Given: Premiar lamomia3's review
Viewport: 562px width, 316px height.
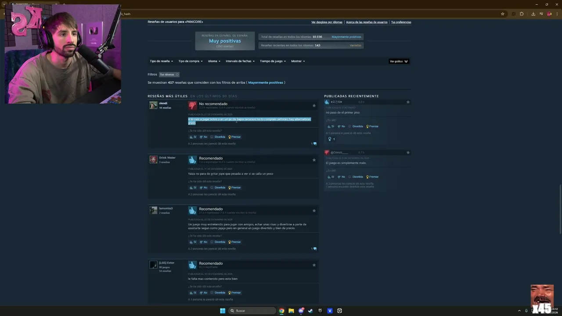Looking at the screenshot, I should [x=234, y=242].
